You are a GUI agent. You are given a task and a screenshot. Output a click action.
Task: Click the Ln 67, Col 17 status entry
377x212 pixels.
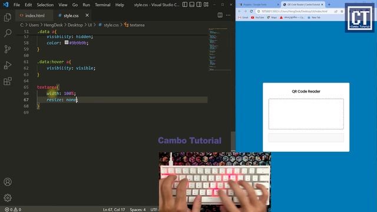114,210
